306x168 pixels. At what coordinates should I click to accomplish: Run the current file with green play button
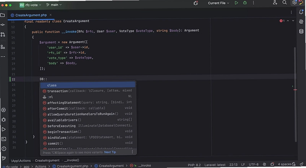tap(236, 3)
